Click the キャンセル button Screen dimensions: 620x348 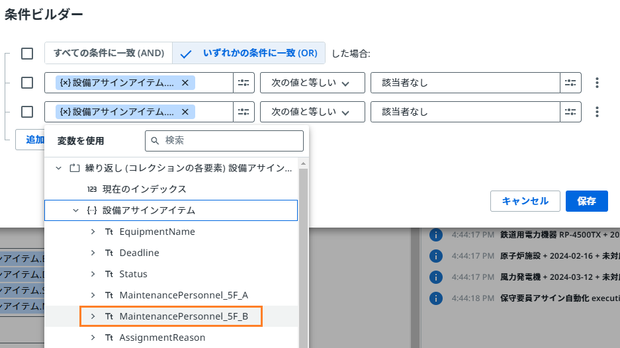[525, 201]
